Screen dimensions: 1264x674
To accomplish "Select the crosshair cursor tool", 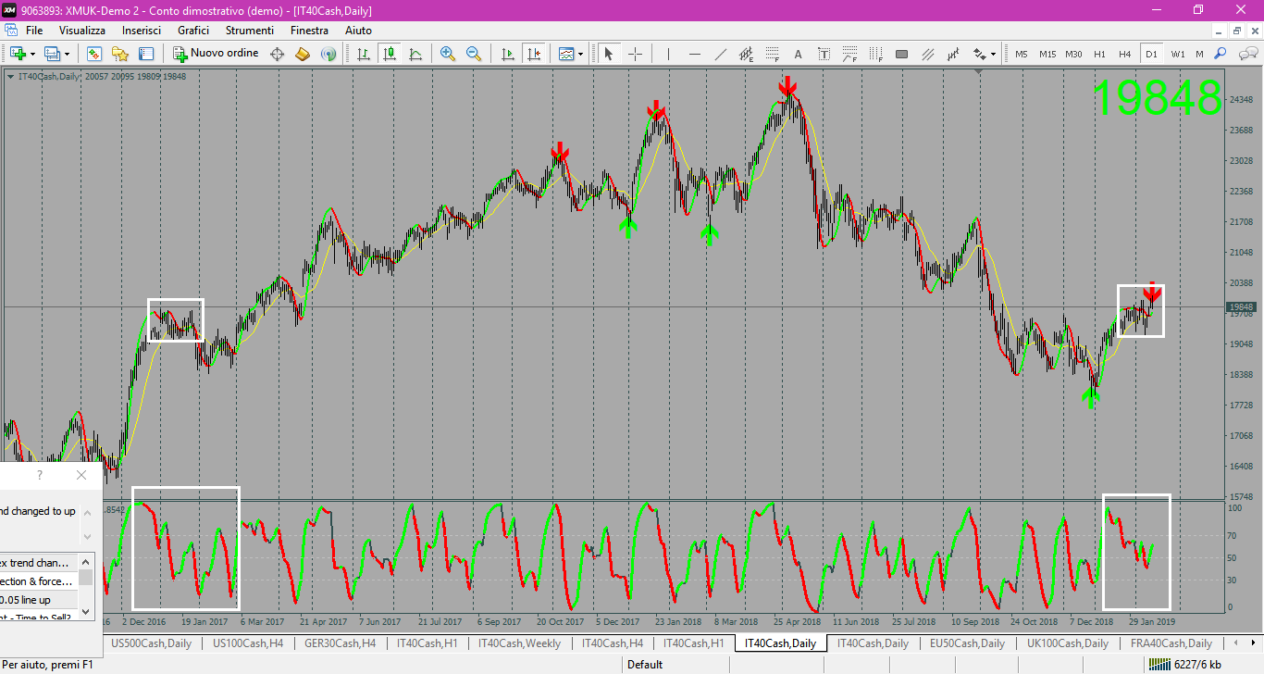I will [x=635, y=54].
